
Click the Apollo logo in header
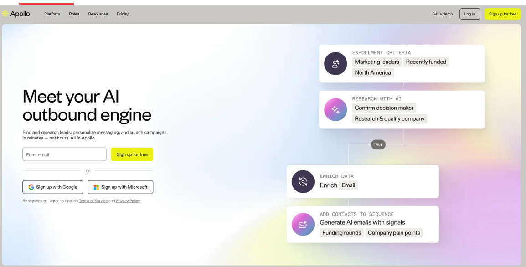(16, 14)
